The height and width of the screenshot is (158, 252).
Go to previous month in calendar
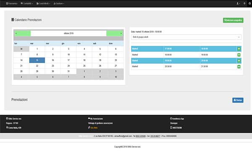[22, 33]
